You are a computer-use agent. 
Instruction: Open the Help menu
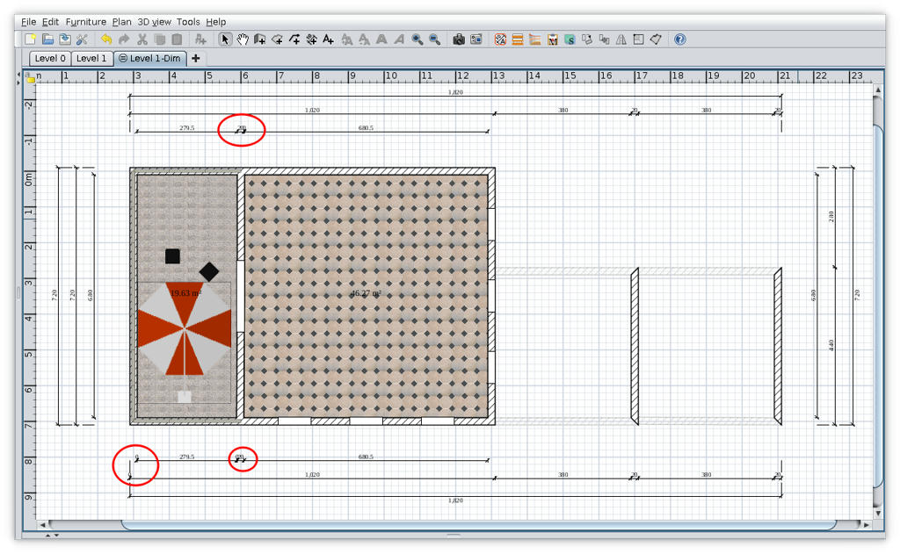coord(216,22)
